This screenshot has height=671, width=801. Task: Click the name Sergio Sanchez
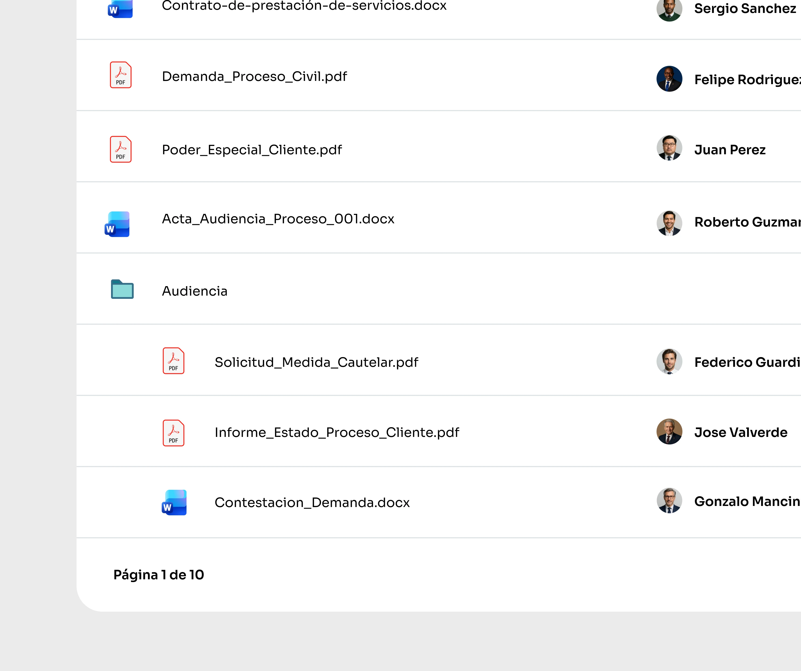[x=745, y=8]
